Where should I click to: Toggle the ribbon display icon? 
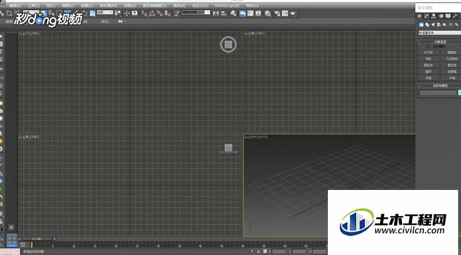(x=243, y=13)
